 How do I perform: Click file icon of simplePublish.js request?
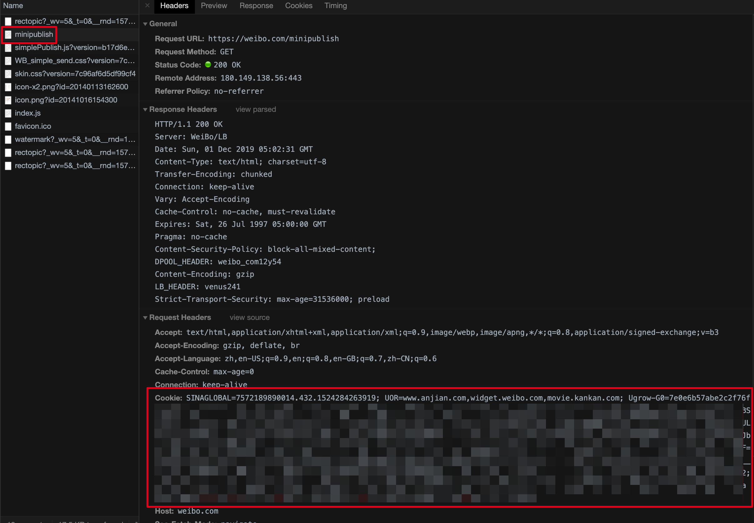tap(8, 48)
